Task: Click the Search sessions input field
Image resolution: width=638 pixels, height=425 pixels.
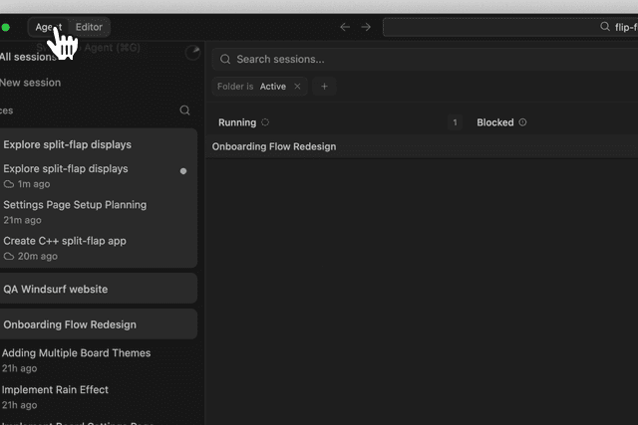Action: point(419,60)
